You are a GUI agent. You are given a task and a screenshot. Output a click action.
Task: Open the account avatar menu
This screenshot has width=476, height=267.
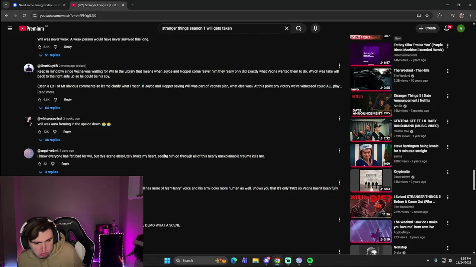[x=461, y=28]
